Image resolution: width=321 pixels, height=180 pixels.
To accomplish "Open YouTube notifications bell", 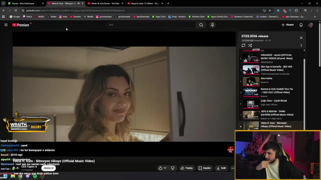I will coord(301,25).
